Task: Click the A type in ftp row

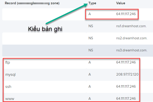Action: coord(89,62)
